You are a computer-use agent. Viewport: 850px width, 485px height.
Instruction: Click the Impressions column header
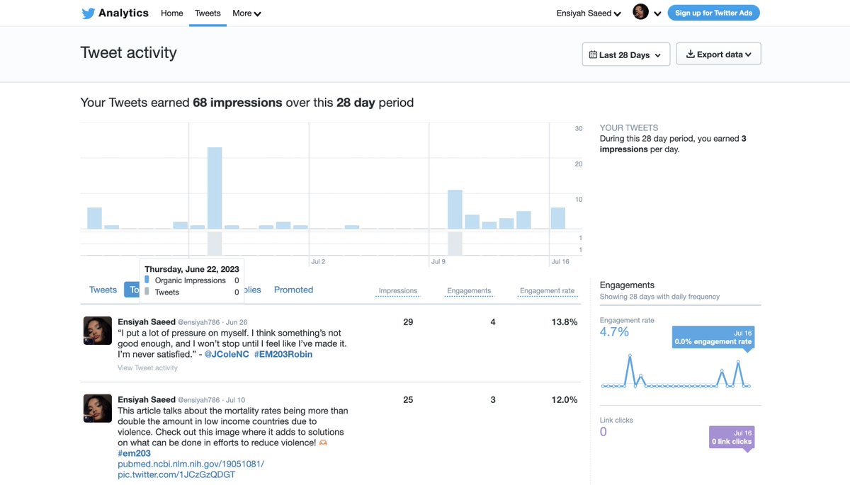[x=398, y=291]
